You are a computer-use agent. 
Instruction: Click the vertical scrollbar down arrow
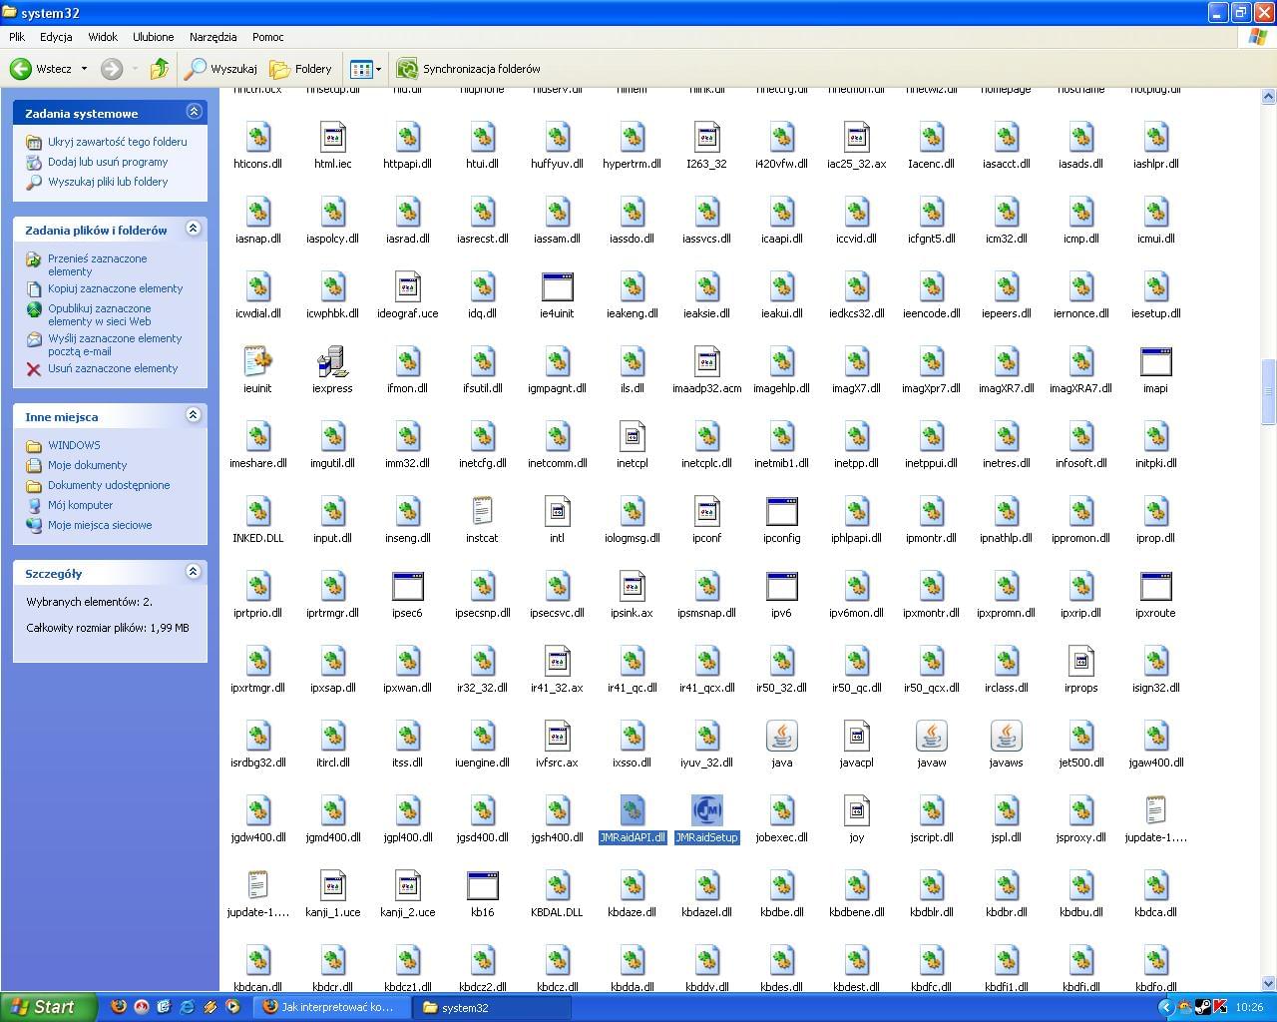(1268, 983)
